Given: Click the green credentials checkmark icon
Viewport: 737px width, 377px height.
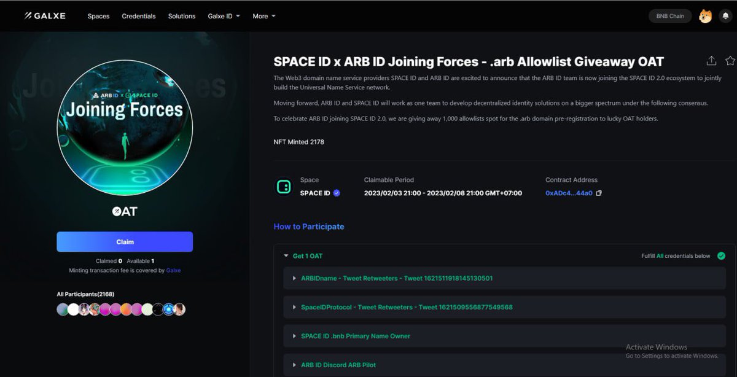Looking at the screenshot, I should click(x=720, y=255).
